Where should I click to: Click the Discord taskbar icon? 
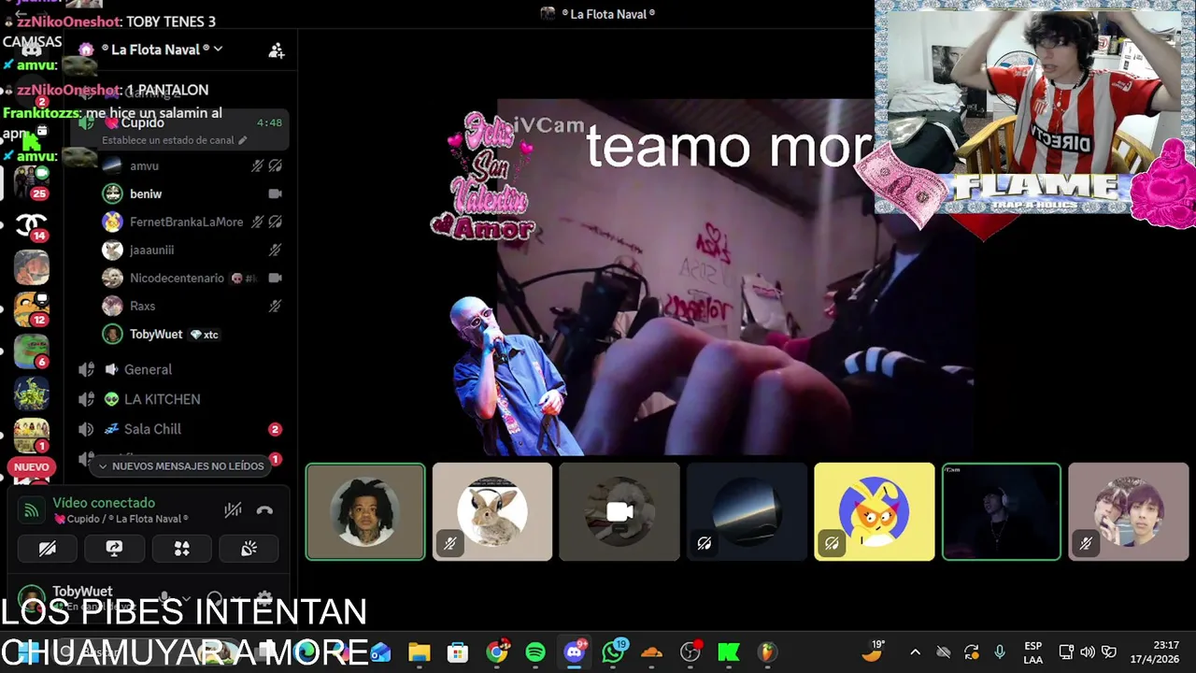click(x=575, y=652)
